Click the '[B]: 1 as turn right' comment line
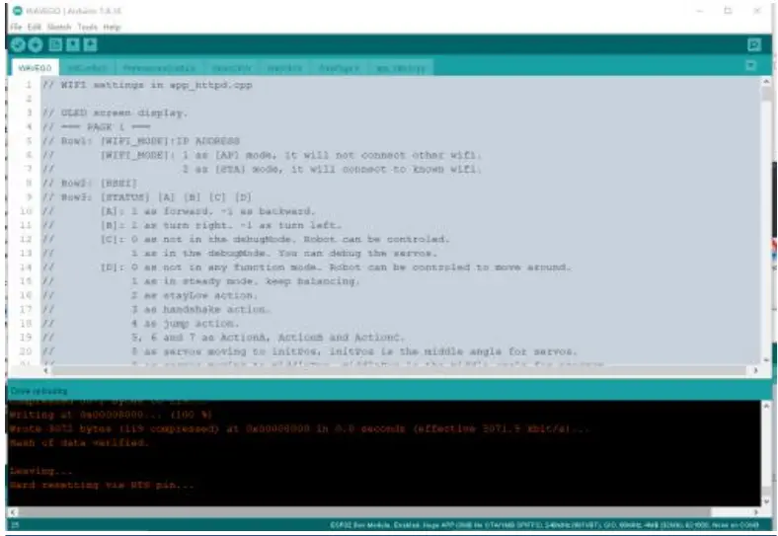The height and width of the screenshot is (536, 778). (192, 225)
